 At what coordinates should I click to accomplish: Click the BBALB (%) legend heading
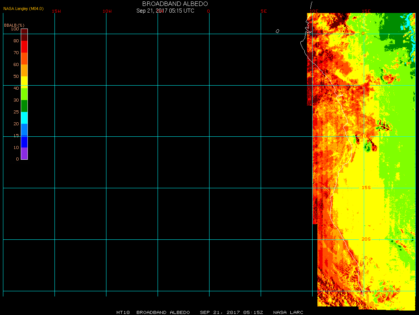coord(14,25)
